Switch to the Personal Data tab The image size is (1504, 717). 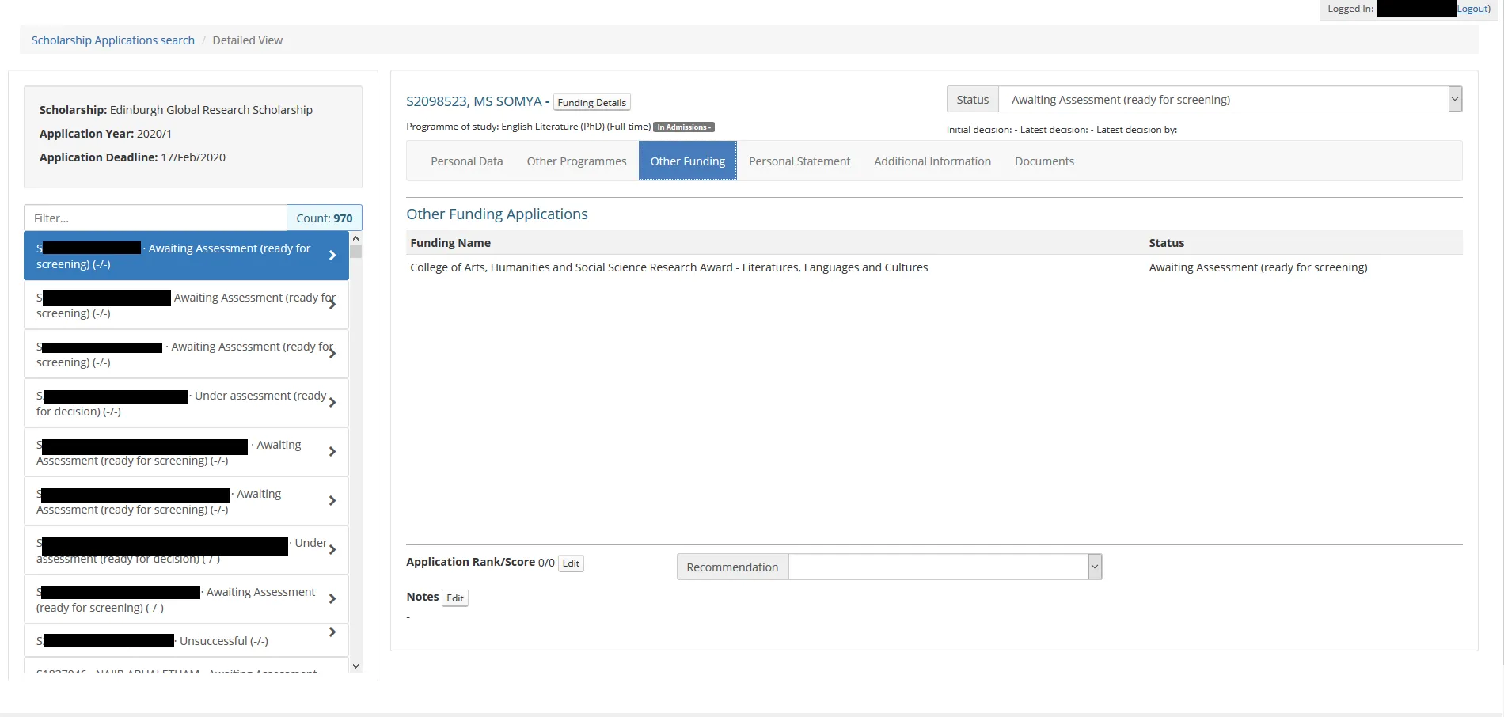(466, 161)
